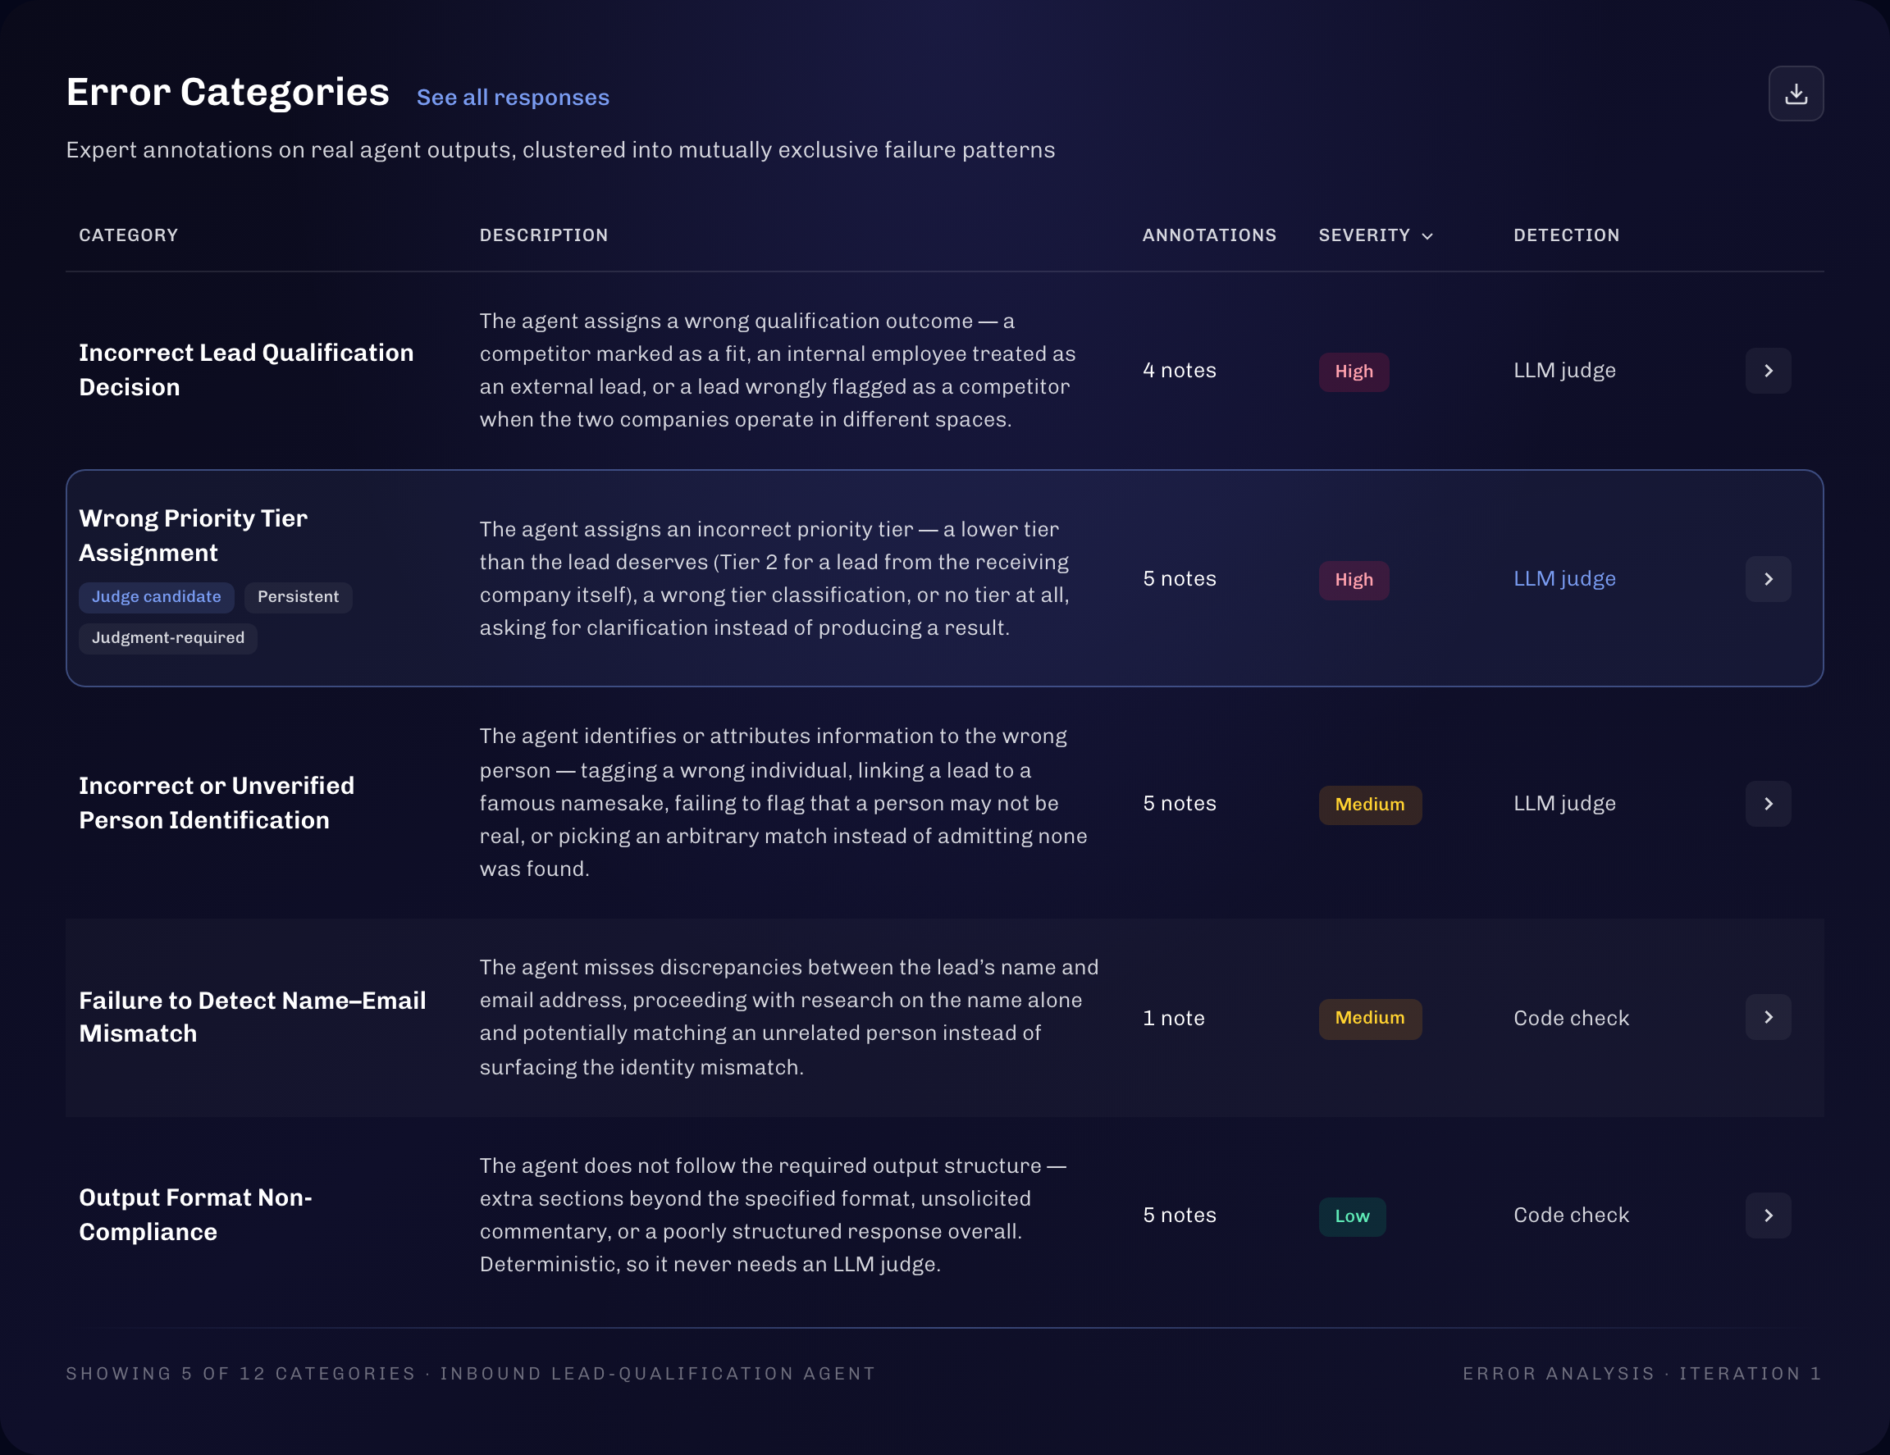Open Wrong Priority Tier Assignment row chevron

[1768, 579]
